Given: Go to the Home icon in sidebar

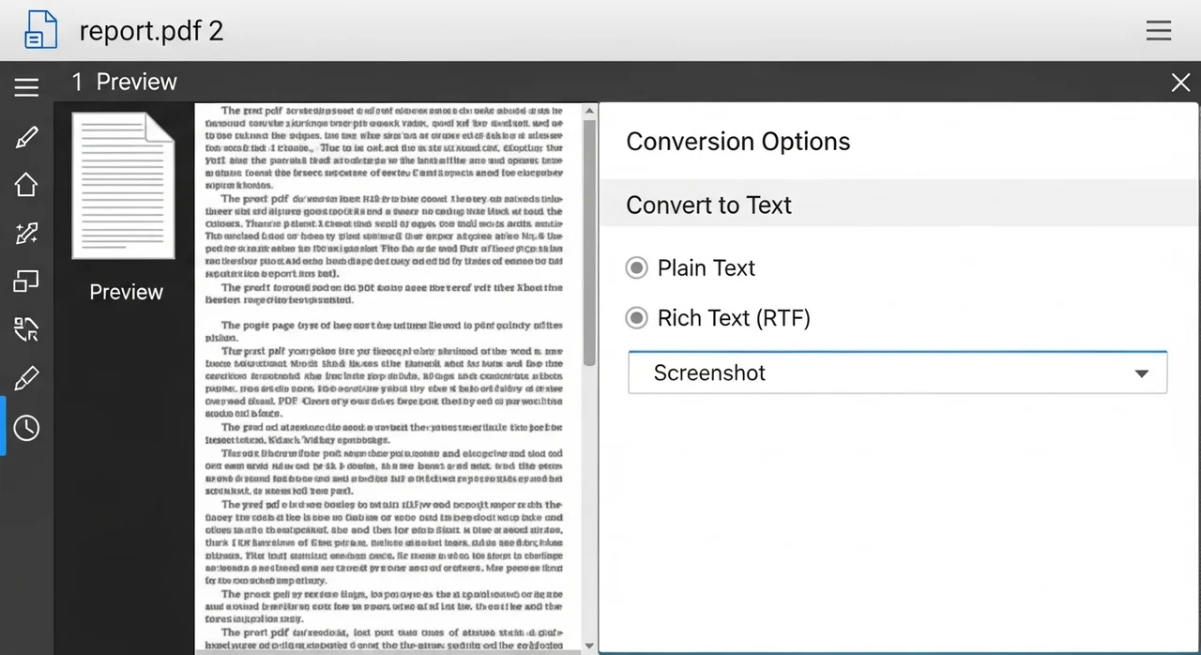Looking at the screenshot, I should [x=26, y=185].
